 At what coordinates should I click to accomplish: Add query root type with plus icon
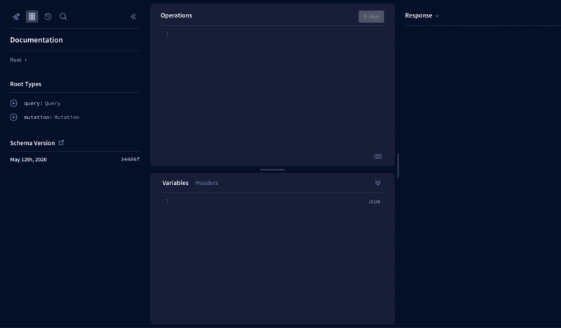coord(13,103)
